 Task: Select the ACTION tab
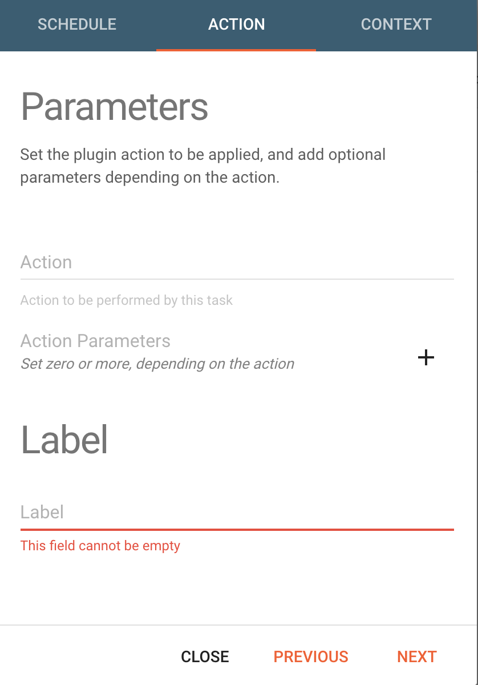click(236, 25)
